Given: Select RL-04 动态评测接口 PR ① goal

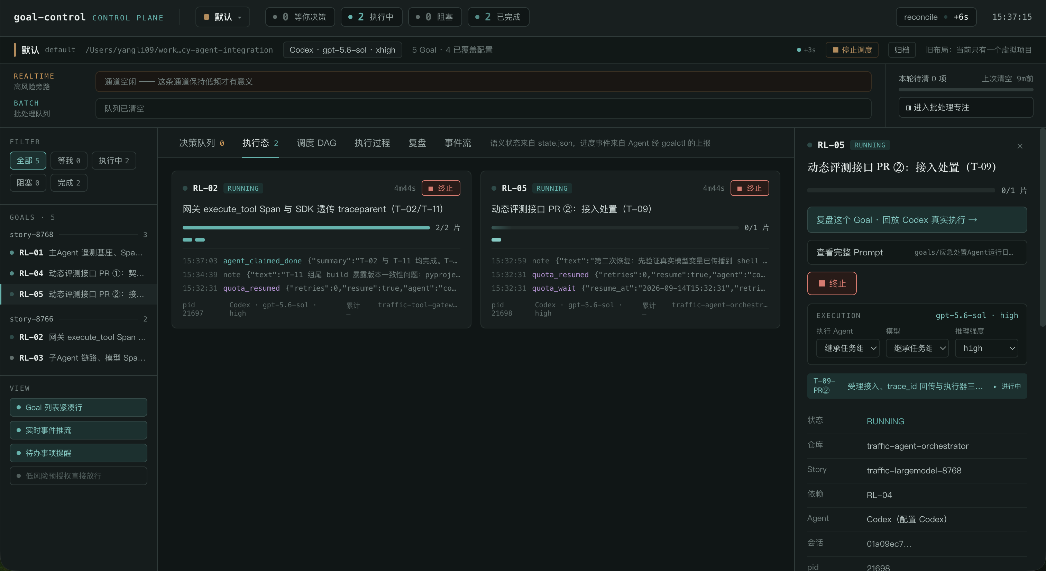Looking at the screenshot, I should click(x=79, y=273).
